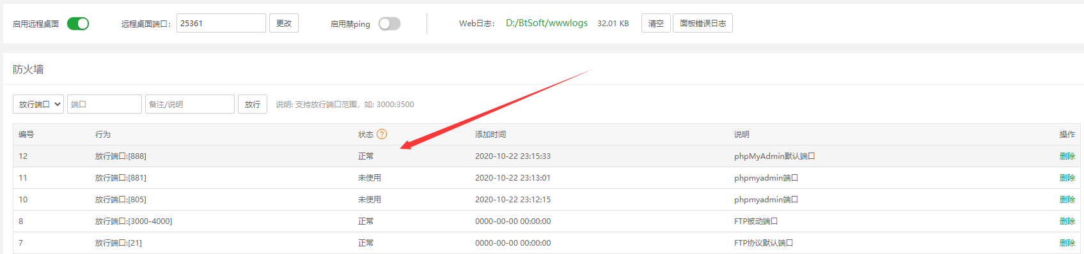Viewport: 1084px width, 254px height.
Task: Delete the rule for port 888
Action: click(x=1067, y=156)
